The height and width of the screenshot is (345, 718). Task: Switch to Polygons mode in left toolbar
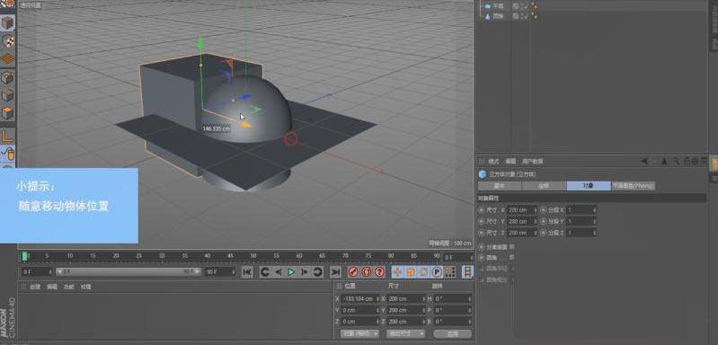(7, 113)
